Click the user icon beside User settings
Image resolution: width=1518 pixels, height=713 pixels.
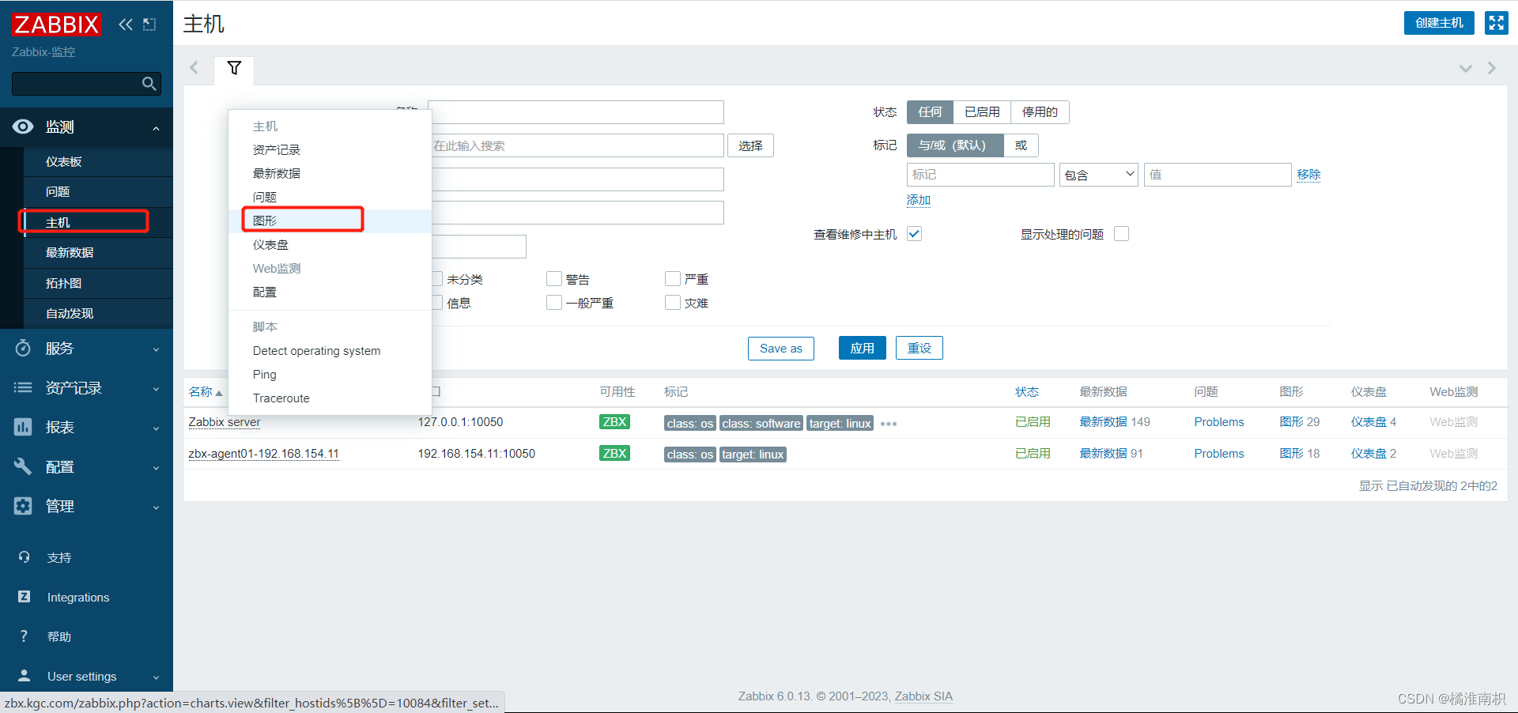point(25,676)
